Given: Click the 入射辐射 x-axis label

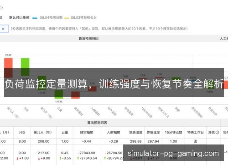Looking at the screenshot, I should (x=95, y=111).
